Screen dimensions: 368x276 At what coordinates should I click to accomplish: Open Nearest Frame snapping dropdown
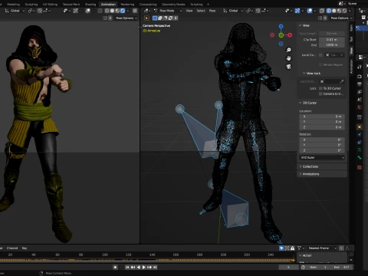pyautogui.click(x=322, y=248)
